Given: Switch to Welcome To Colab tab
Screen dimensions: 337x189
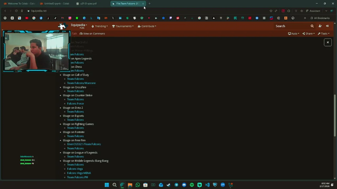Looking at the screenshot, I should [x=19, y=4].
